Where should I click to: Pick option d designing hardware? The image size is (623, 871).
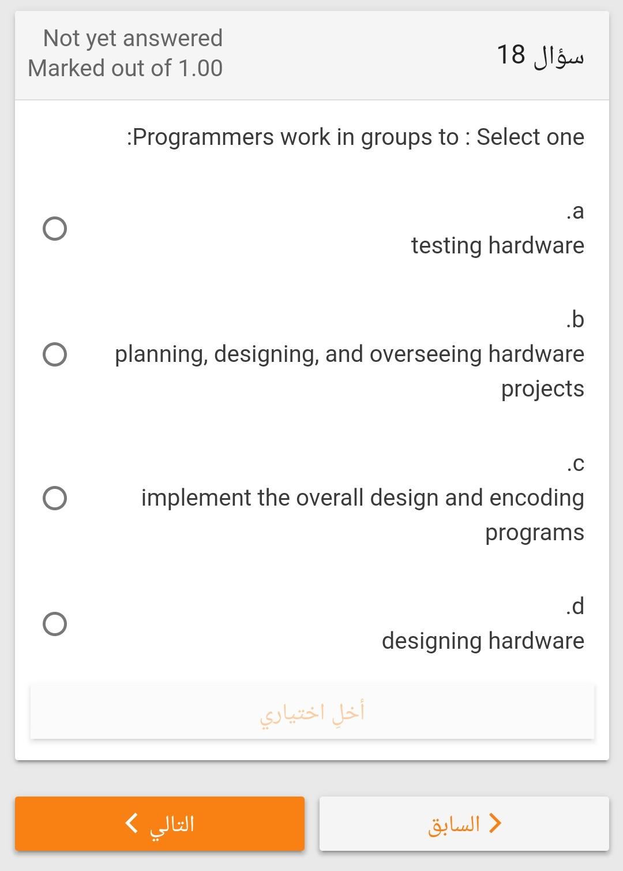coord(54,623)
